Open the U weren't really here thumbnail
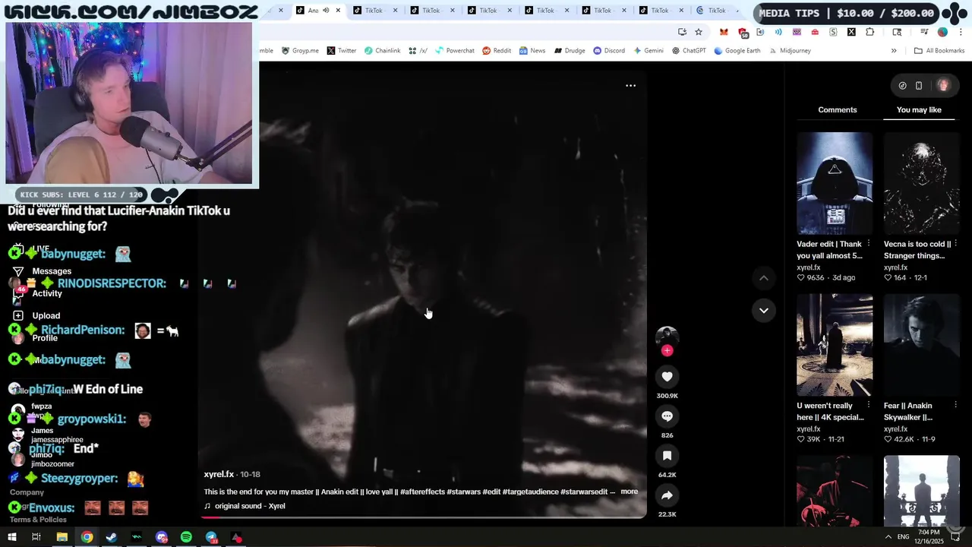Screen dimensions: 972x547 pyautogui.click(x=835, y=345)
